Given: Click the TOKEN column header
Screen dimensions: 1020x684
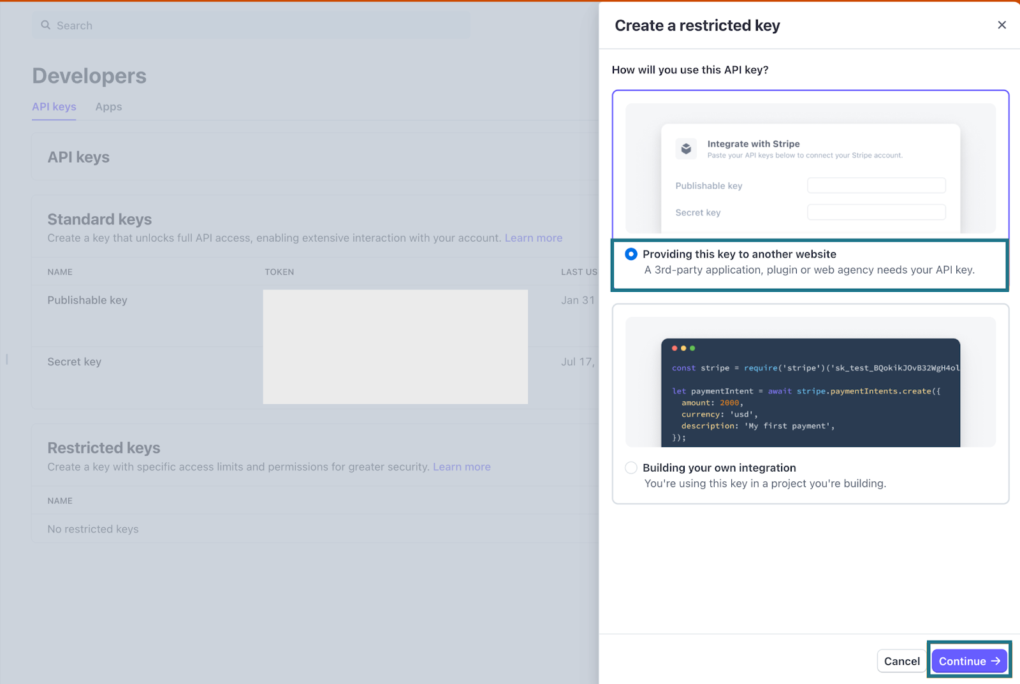Looking at the screenshot, I should click(x=279, y=272).
